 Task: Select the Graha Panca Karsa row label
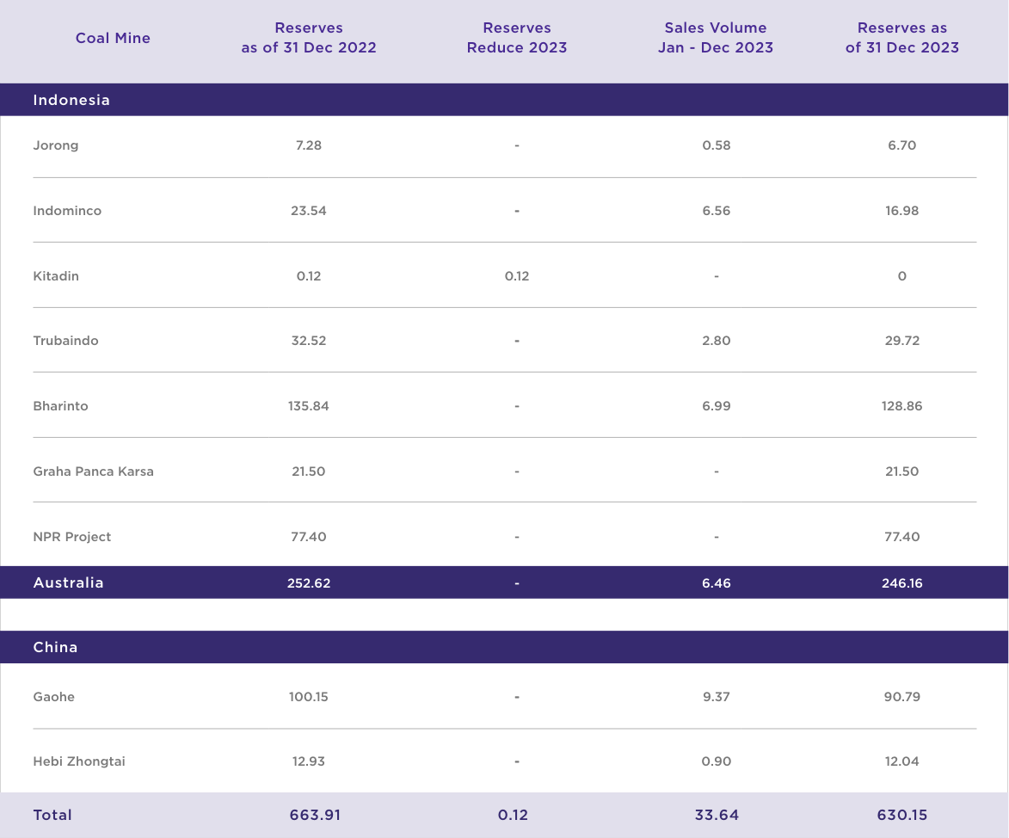tap(93, 471)
